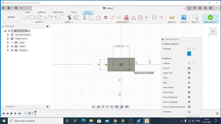Toggle the Show Constraints checkbox

coord(189,102)
